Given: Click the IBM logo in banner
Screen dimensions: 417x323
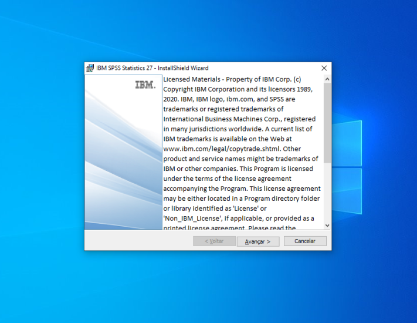Looking at the screenshot, I should pyautogui.click(x=145, y=85).
